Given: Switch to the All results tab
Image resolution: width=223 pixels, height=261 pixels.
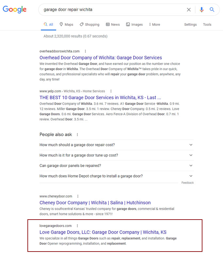Looking at the screenshot, I should tap(48, 24).
